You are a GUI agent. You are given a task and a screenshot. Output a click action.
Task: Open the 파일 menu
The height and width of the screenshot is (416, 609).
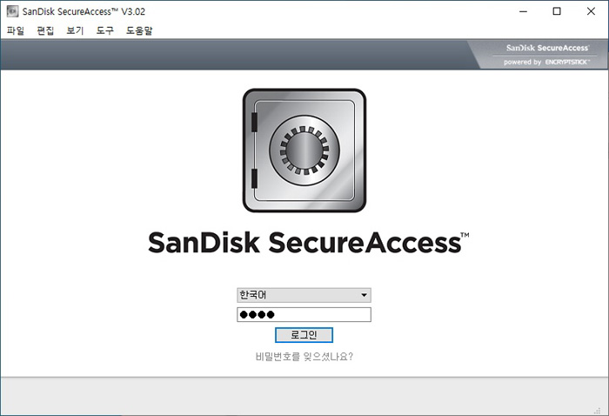click(x=16, y=30)
